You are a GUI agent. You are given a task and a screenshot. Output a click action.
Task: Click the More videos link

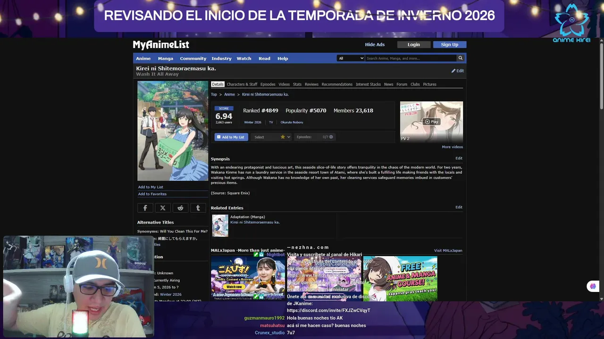(x=452, y=147)
